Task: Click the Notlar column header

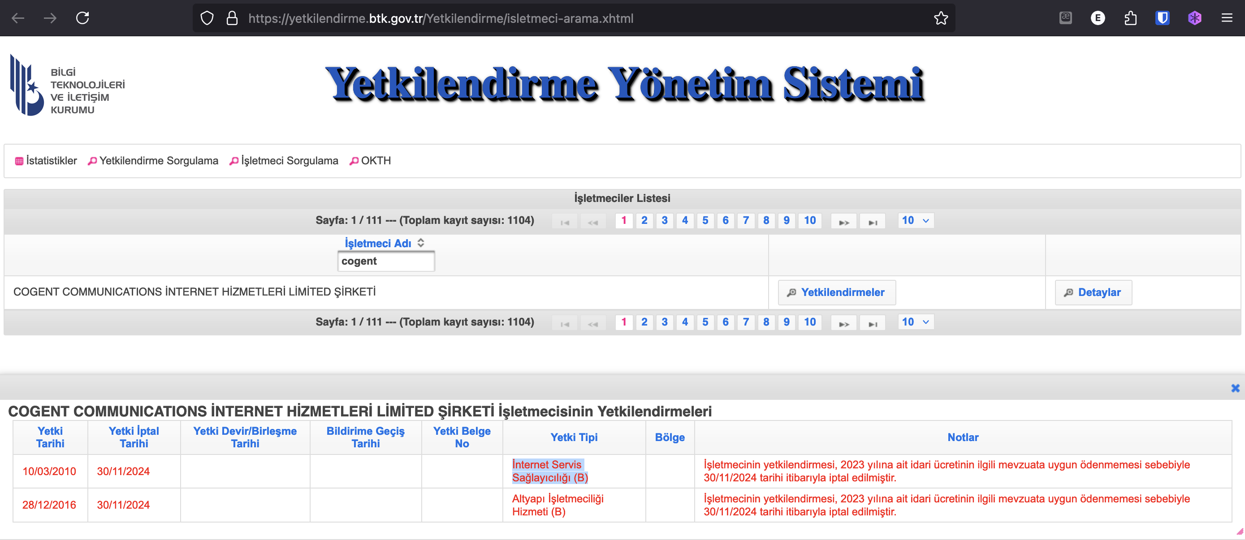Action: pos(963,437)
